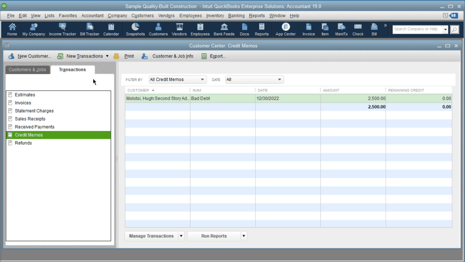Image resolution: width=465 pixels, height=262 pixels.
Task: Open the Filter By dropdown showing All Credit Memos
Action: click(177, 79)
